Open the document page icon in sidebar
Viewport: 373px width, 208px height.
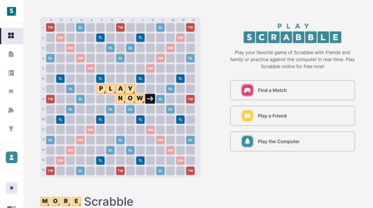11,54
